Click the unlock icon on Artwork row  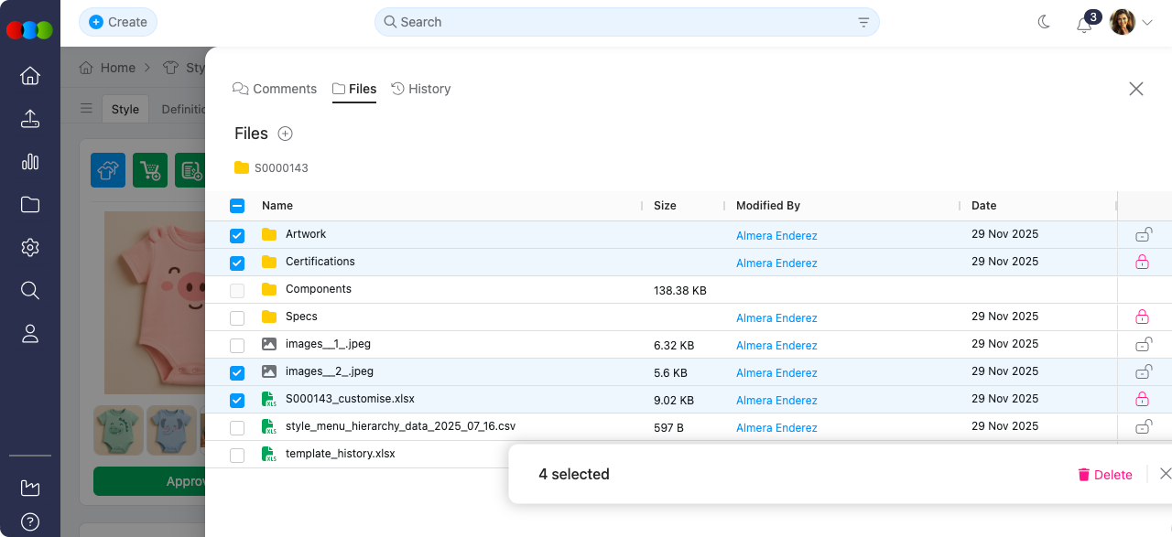coord(1143,235)
